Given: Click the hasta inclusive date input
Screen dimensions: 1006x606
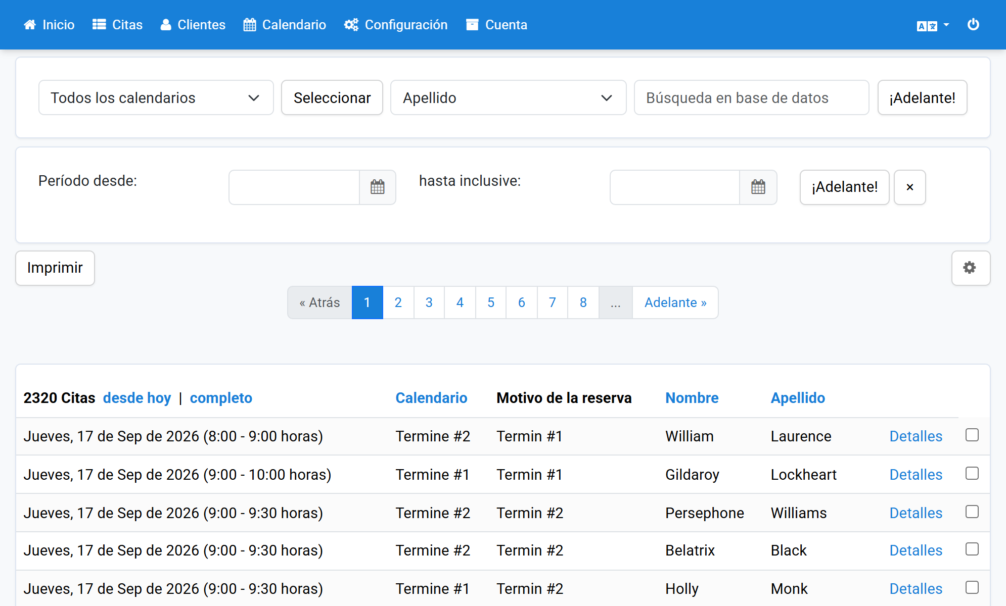Looking at the screenshot, I should 675,187.
